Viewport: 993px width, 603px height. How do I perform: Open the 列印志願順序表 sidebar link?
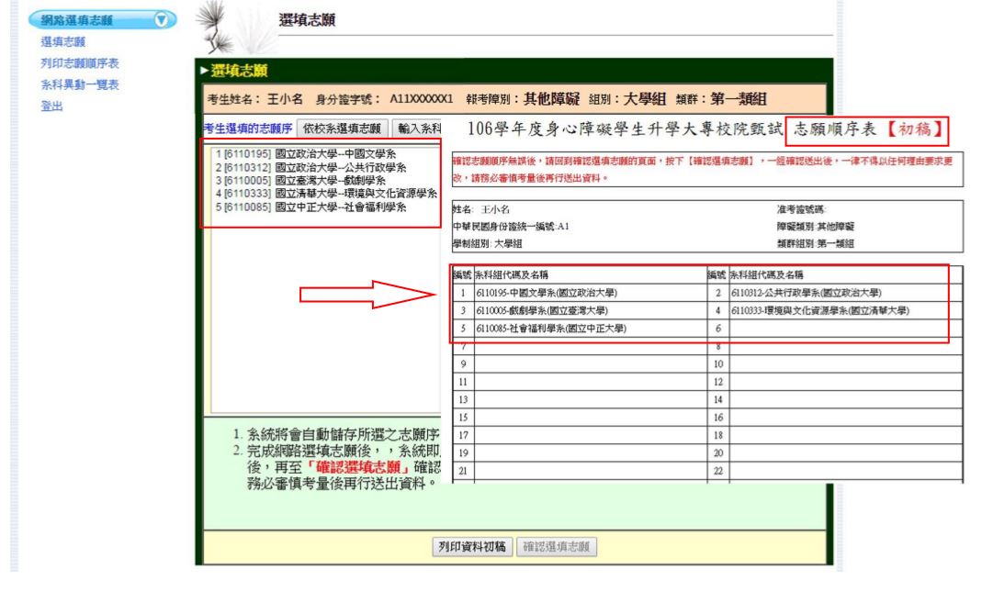[80, 63]
